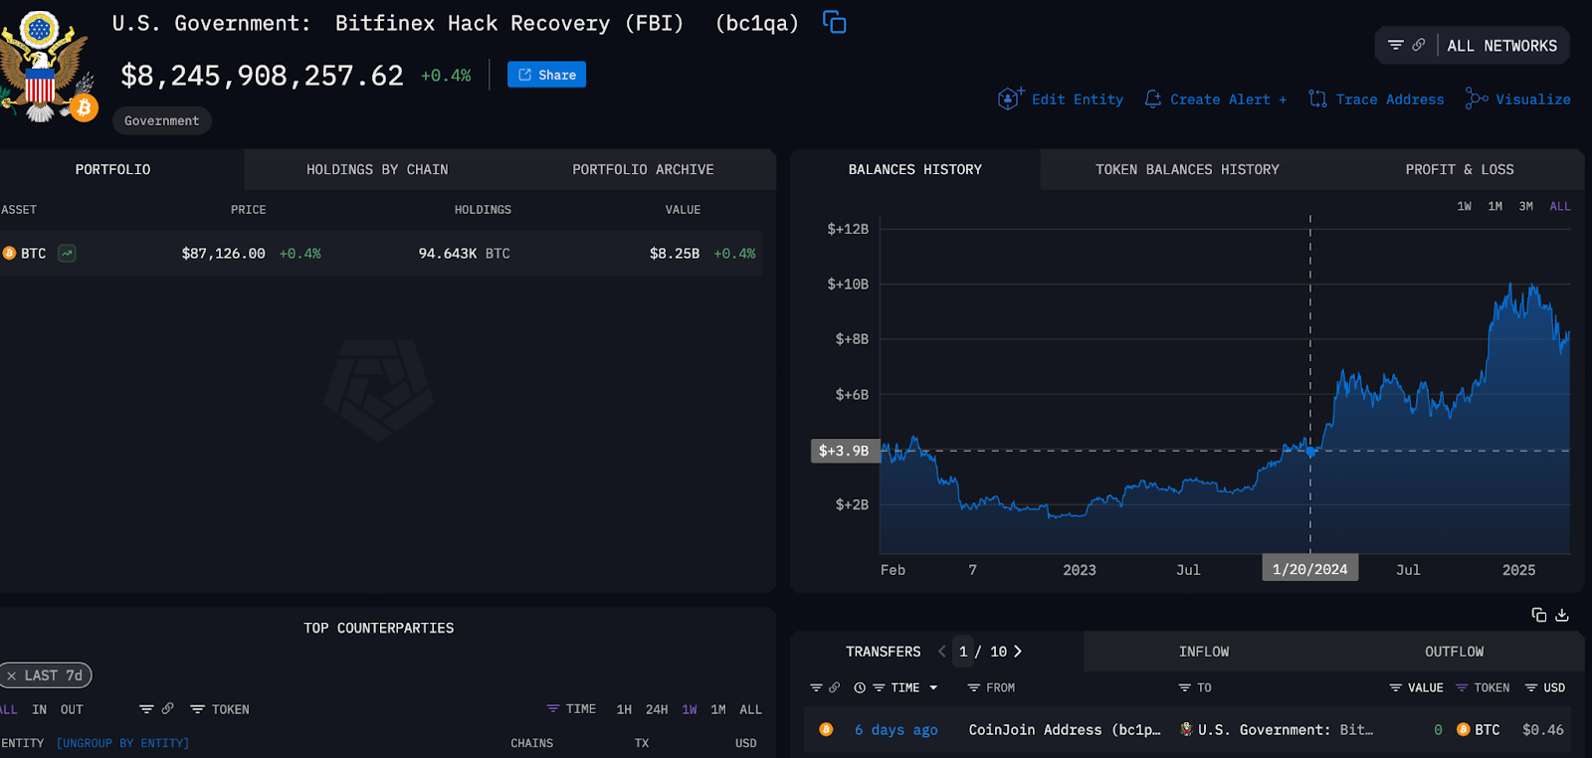Viewport: 1592px width, 758px height.
Task: Create an alert for this entity
Action: pyautogui.click(x=1228, y=99)
